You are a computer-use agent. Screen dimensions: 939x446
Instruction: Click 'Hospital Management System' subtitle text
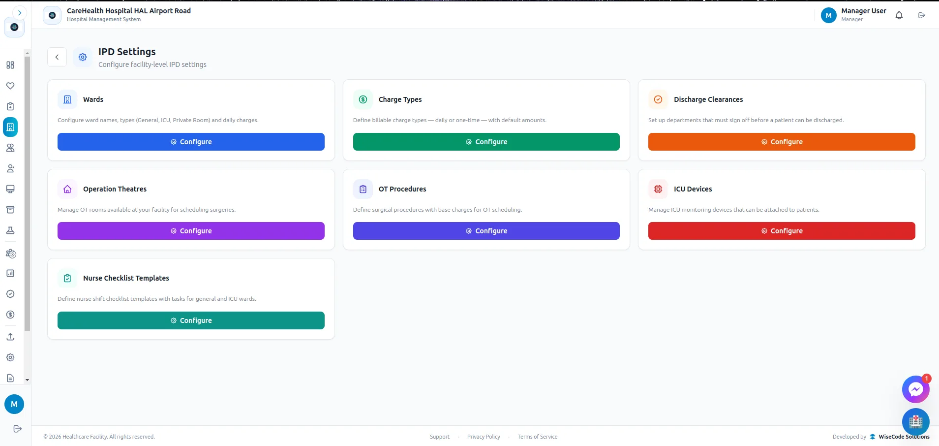tap(104, 20)
